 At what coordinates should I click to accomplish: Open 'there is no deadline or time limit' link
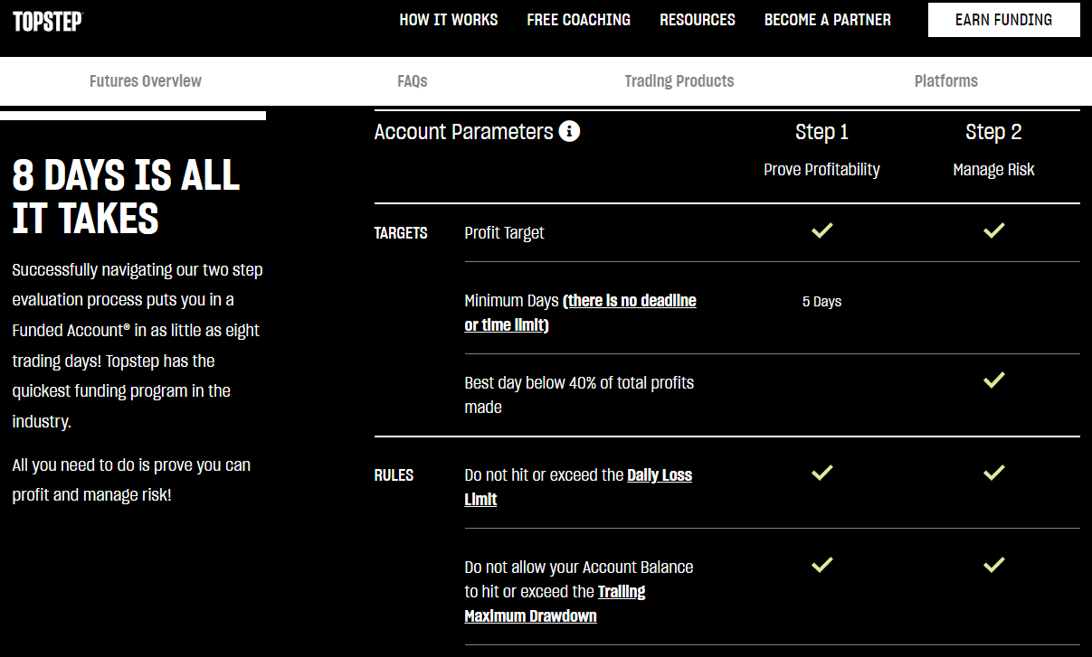581,313
